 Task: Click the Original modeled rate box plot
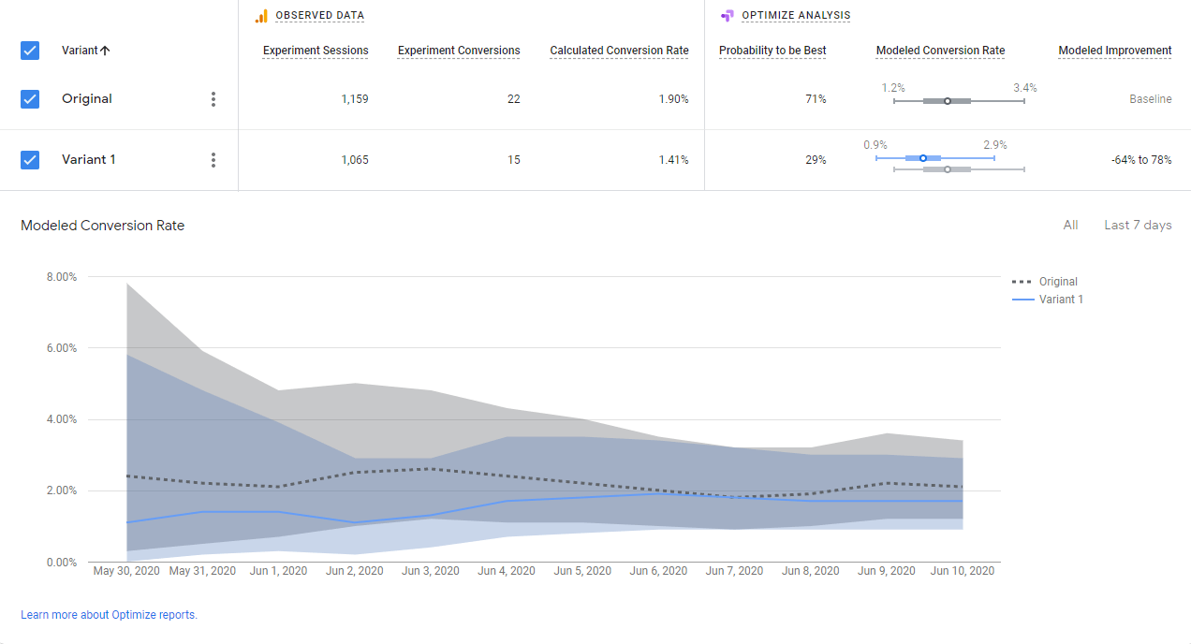(x=959, y=100)
